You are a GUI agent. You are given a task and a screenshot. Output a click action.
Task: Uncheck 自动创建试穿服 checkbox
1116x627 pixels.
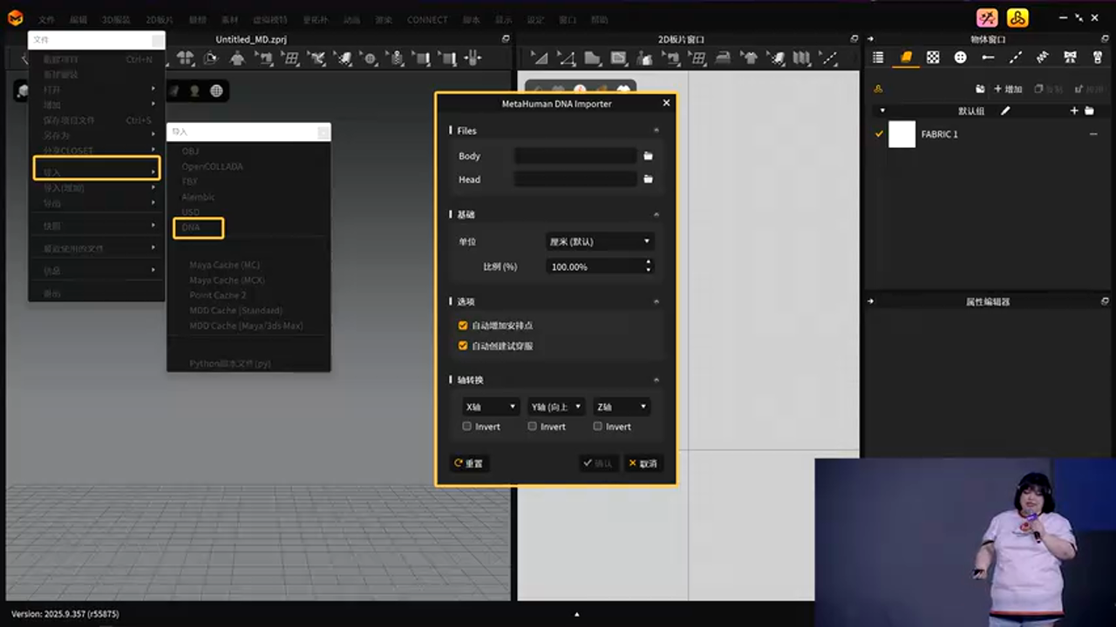(463, 346)
